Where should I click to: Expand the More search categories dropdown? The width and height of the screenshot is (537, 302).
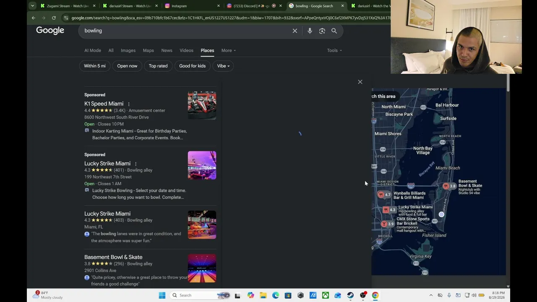[229, 50]
